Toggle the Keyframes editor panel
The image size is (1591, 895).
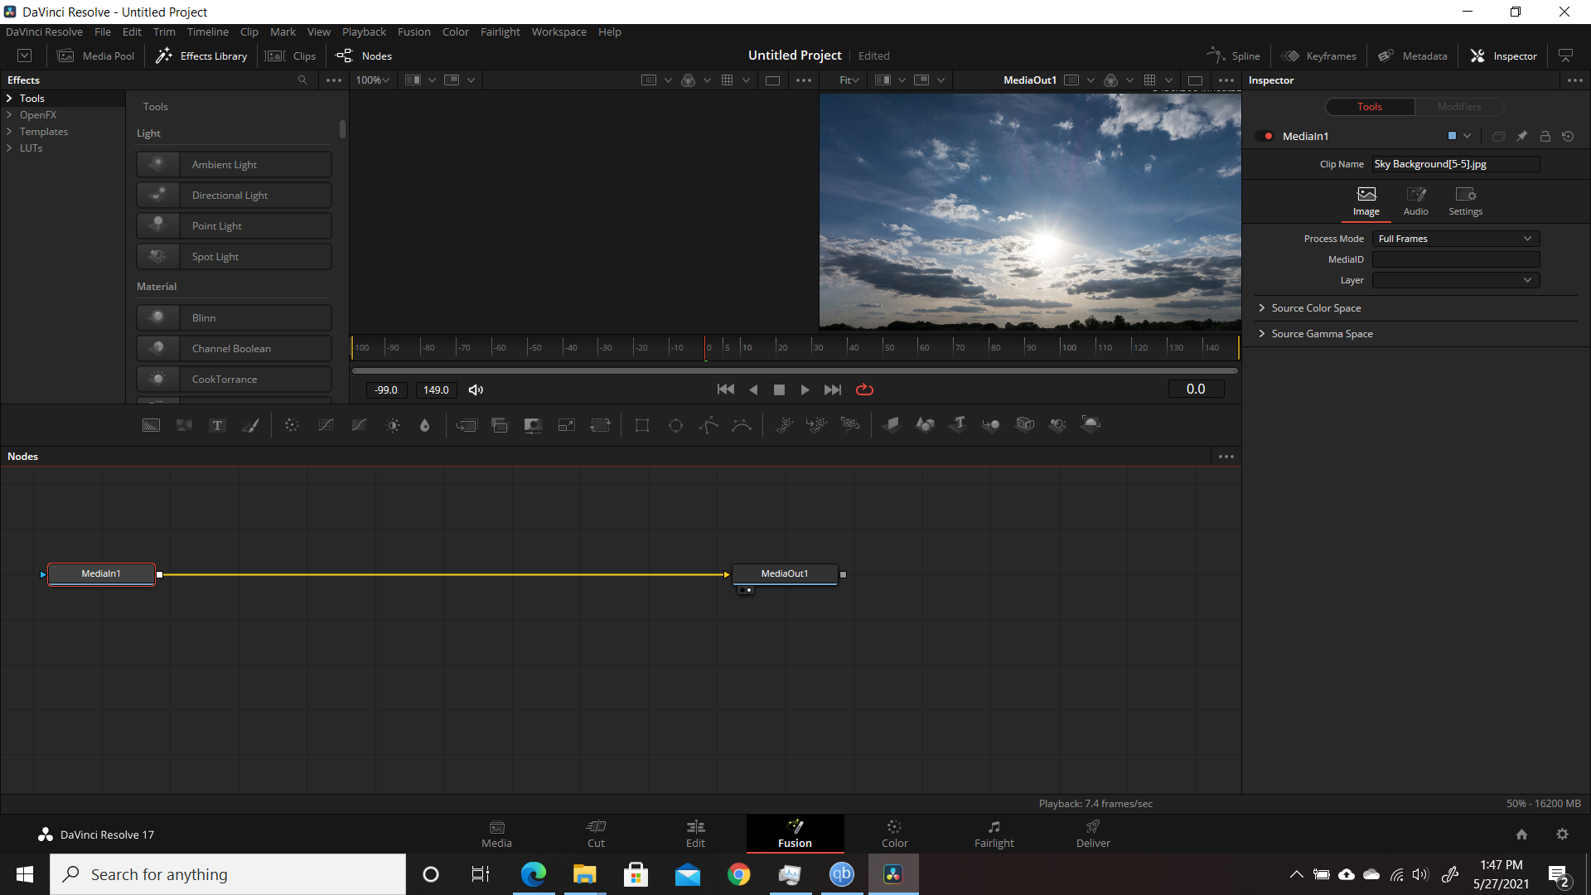click(x=1319, y=56)
